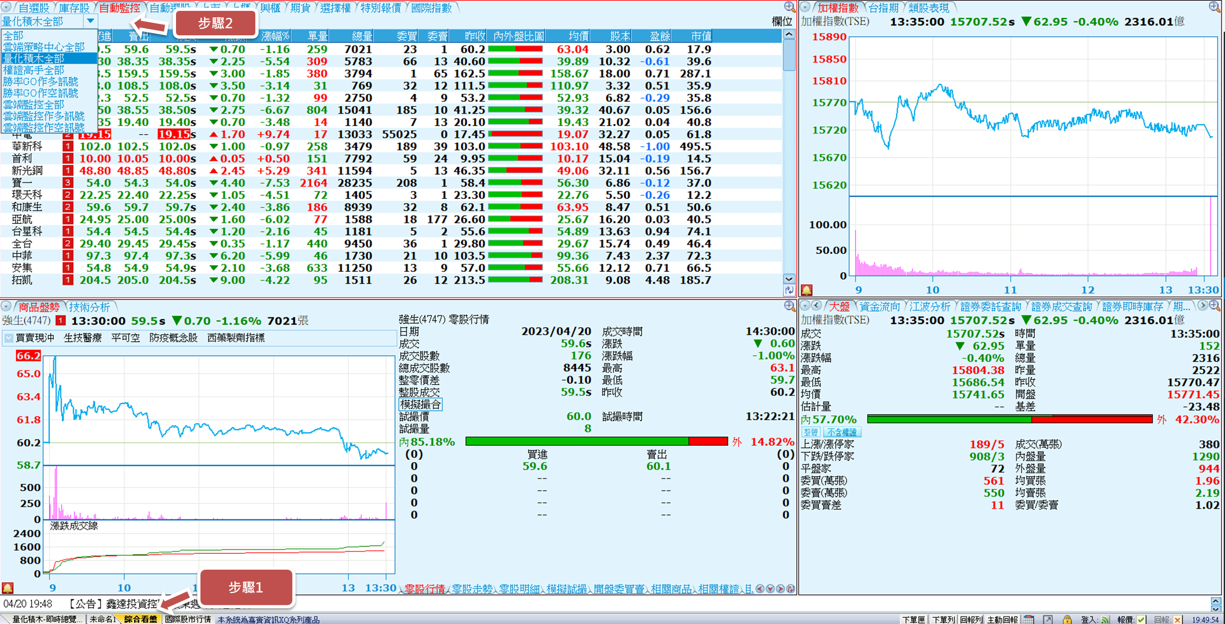
Task: Click the green login signal icon
Action: tap(1105, 620)
